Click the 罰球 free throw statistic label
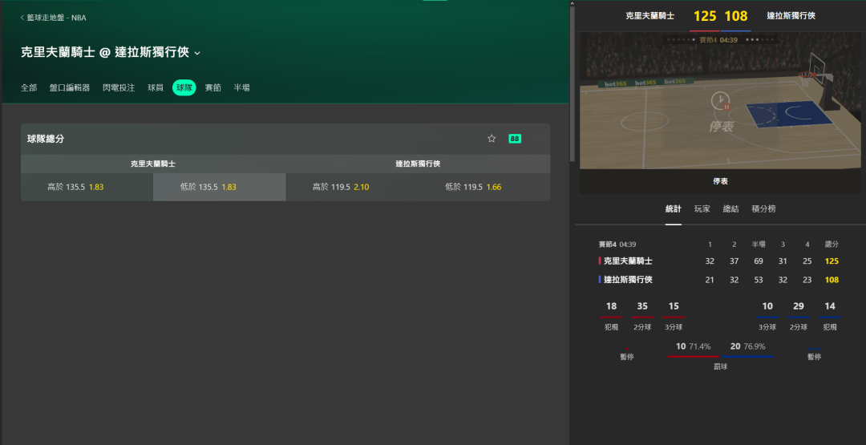 tap(720, 366)
